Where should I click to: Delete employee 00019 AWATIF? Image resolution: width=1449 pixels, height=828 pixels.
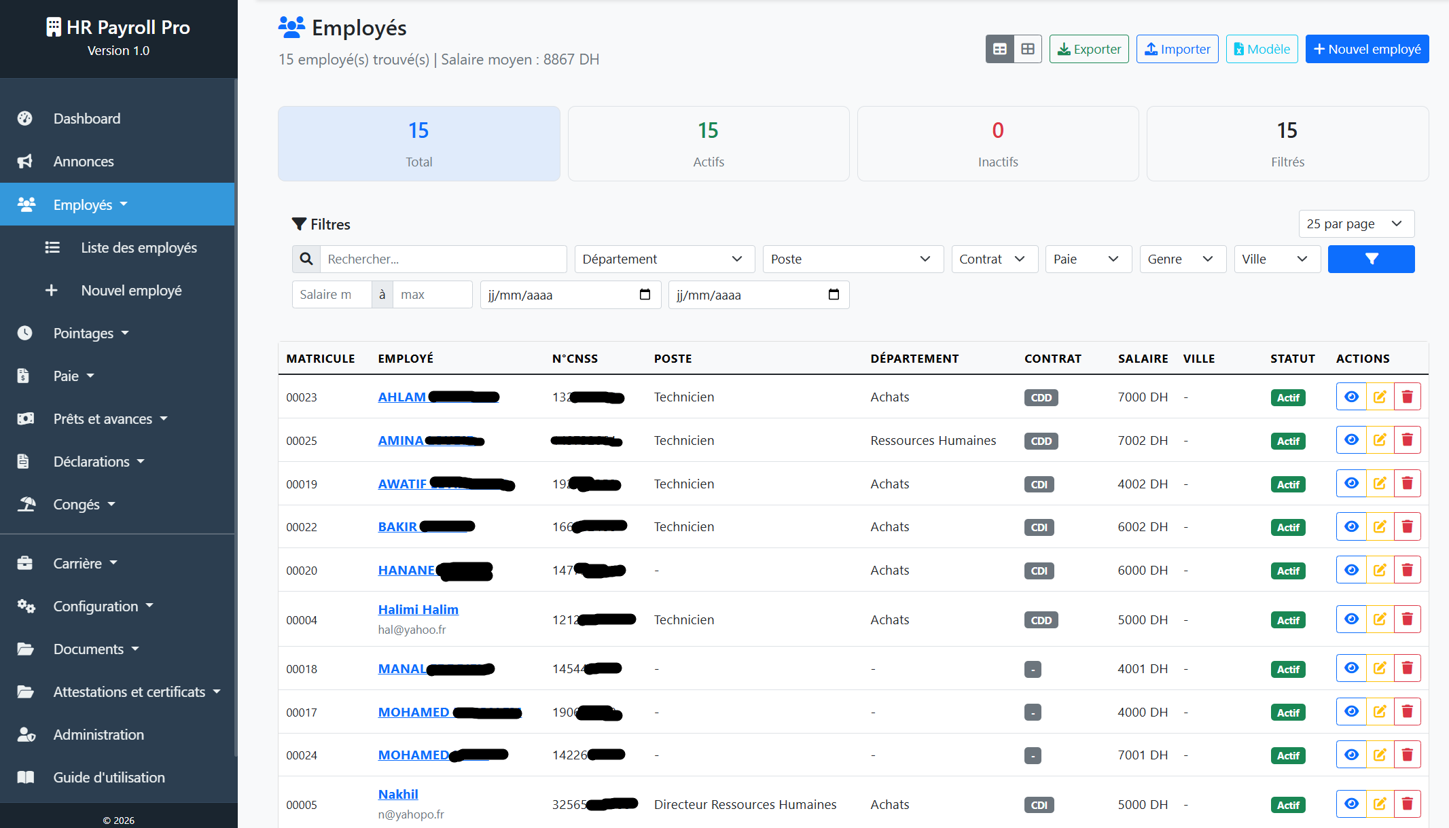[1408, 484]
